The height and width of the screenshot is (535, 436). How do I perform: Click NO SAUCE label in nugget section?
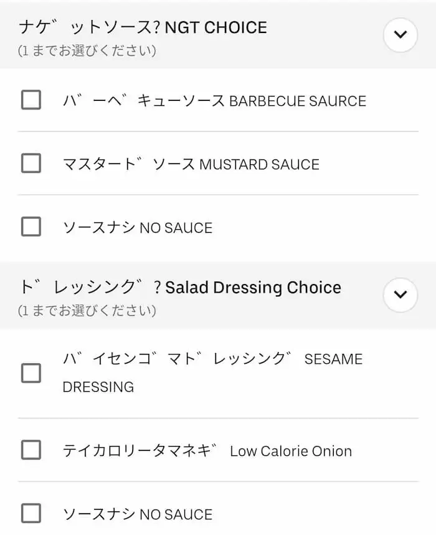click(x=138, y=228)
